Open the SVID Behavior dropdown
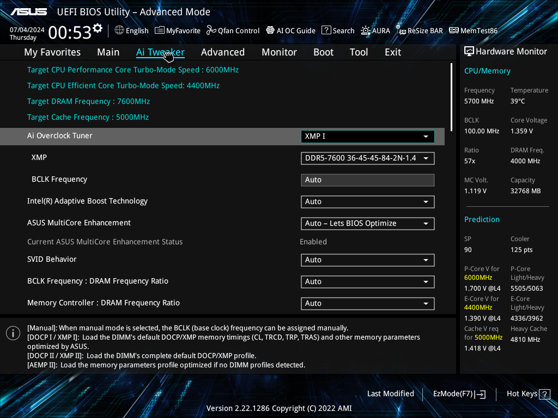This screenshot has width=558, height=418. (x=368, y=260)
